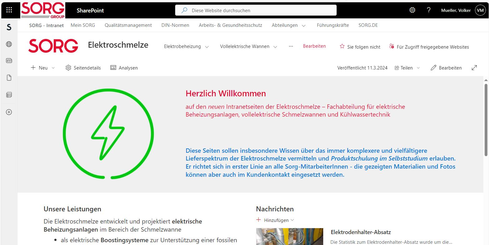
Task: Expand page to full screen icon
Action: 474,68
